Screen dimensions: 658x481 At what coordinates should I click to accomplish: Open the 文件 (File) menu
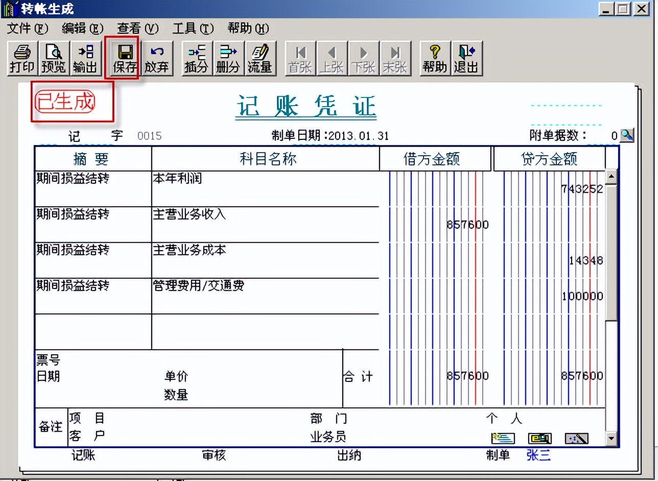pos(27,29)
